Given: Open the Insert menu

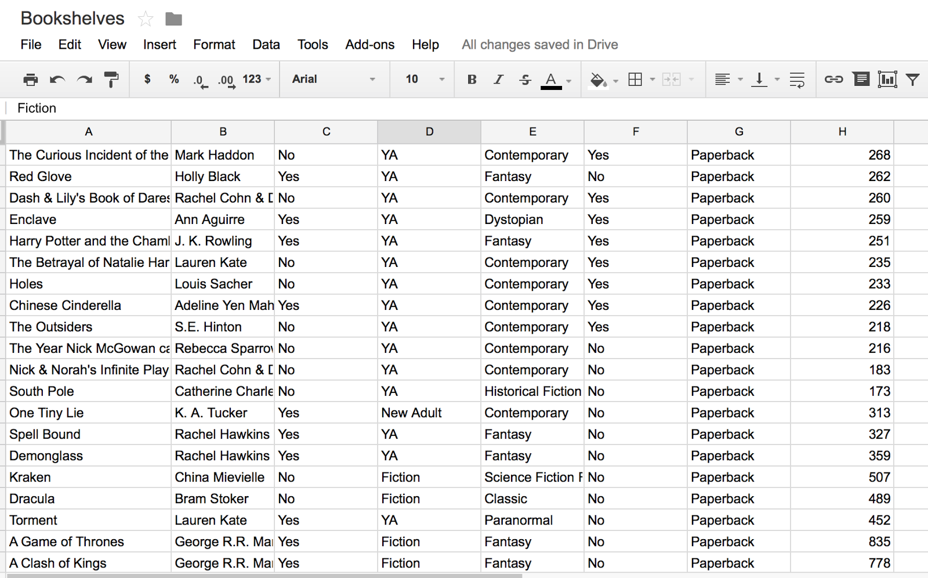Looking at the screenshot, I should tap(159, 45).
